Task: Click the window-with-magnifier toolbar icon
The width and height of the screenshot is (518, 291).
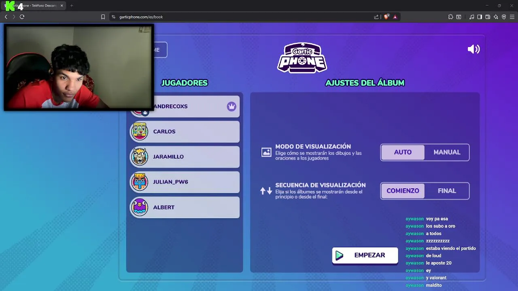Action: pos(459,17)
